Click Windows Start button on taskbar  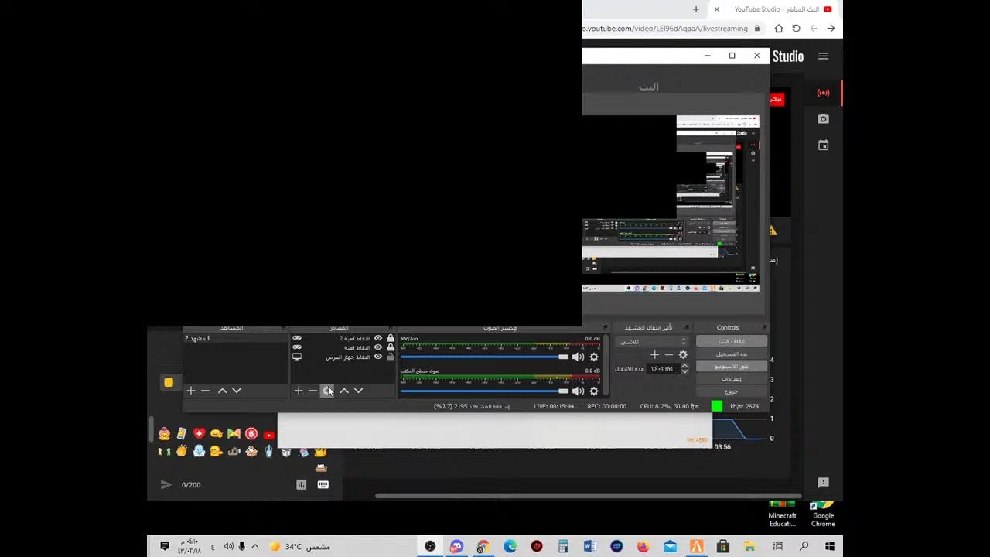(830, 546)
